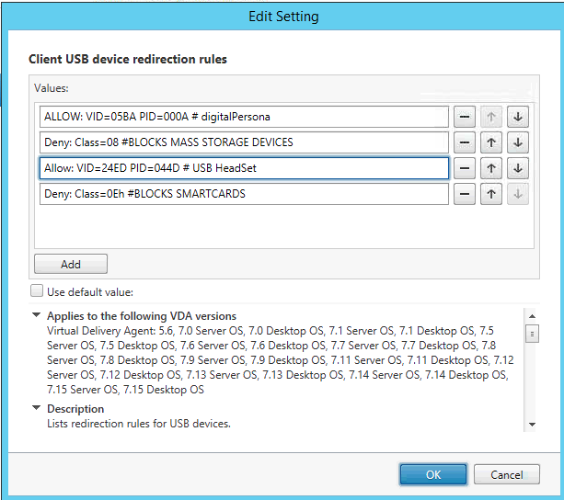Move digitalPersona rule down
Viewport: 564px width, 500px height.
point(518,117)
